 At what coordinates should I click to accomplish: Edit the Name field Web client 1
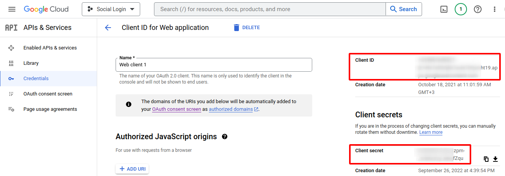[214, 65]
